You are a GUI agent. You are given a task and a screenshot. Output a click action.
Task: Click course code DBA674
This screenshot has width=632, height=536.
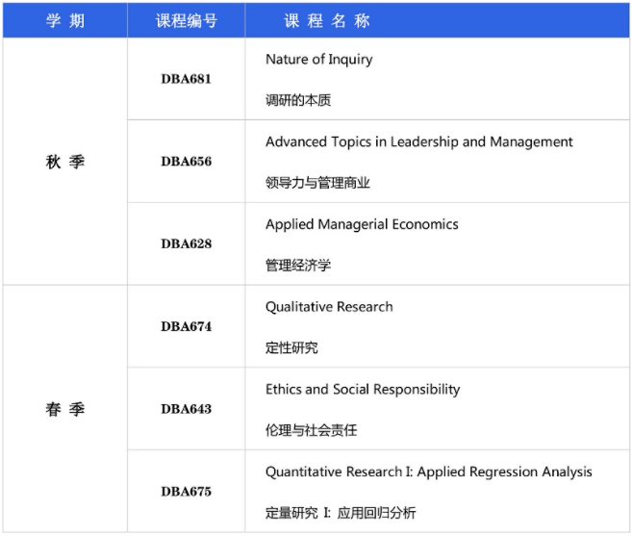[186, 327]
